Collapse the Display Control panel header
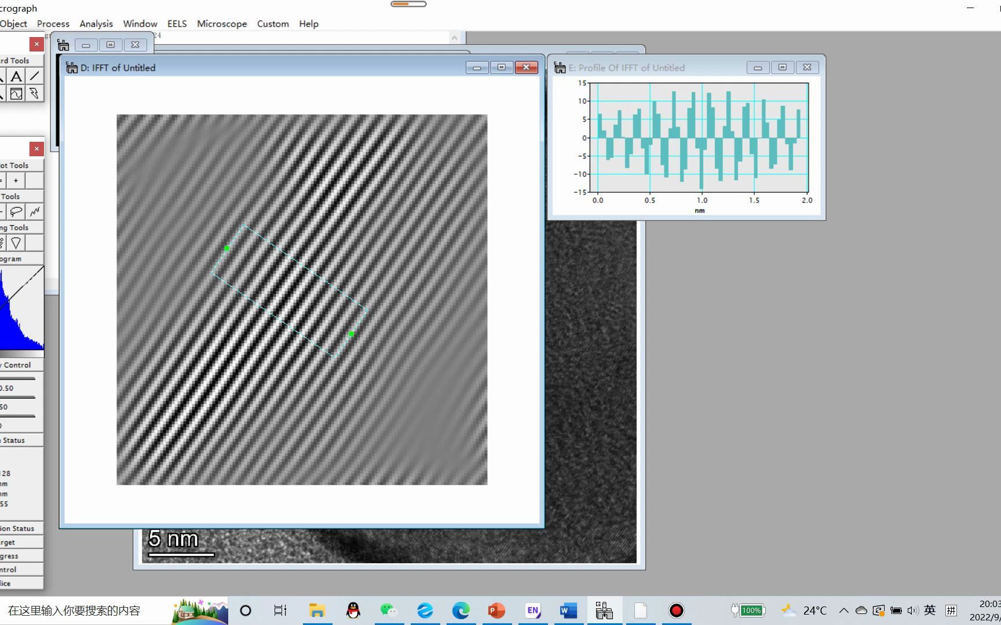The height and width of the screenshot is (625, 1001). click(x=17, y=365)
